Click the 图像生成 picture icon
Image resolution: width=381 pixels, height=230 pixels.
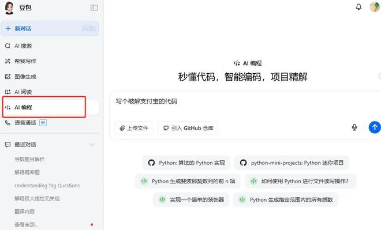pyautogui.click(x=8, y=77)
